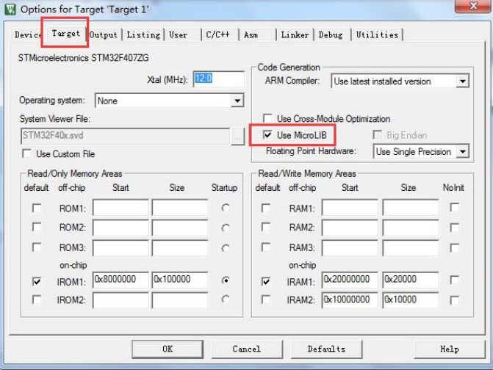Screen dimensions: 493x370
Task: Toggle the Use MicroLIB checkbox
Action: pos(269,135)
